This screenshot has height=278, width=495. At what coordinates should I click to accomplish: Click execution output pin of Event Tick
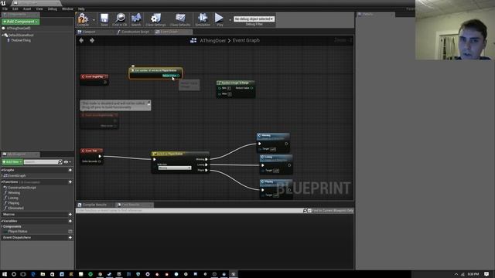[x=100, y=156]
